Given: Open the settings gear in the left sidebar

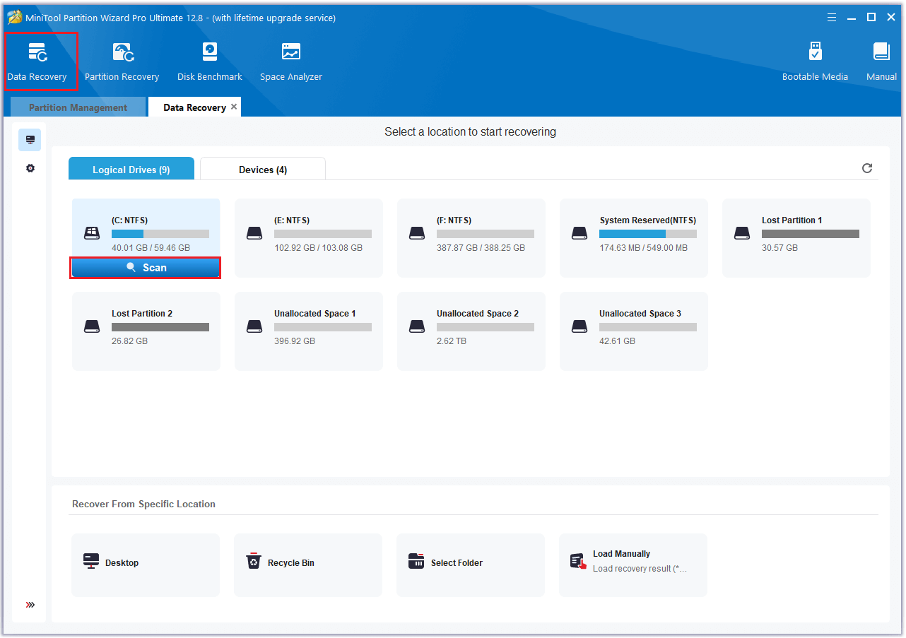Looking at the screenshot, I should [x=29, y=168].
